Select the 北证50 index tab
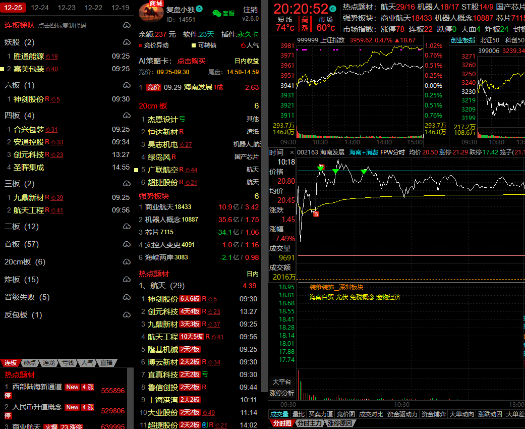The height and width of the screenshot is (429, 525). [489, 40]
